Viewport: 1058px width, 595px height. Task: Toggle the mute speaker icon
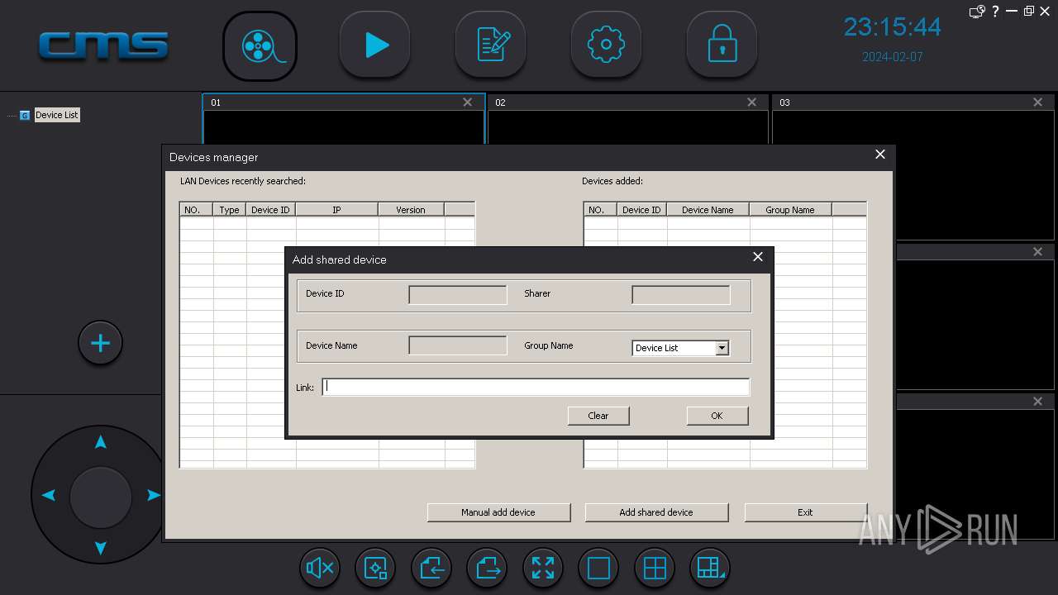pos(320,568)
